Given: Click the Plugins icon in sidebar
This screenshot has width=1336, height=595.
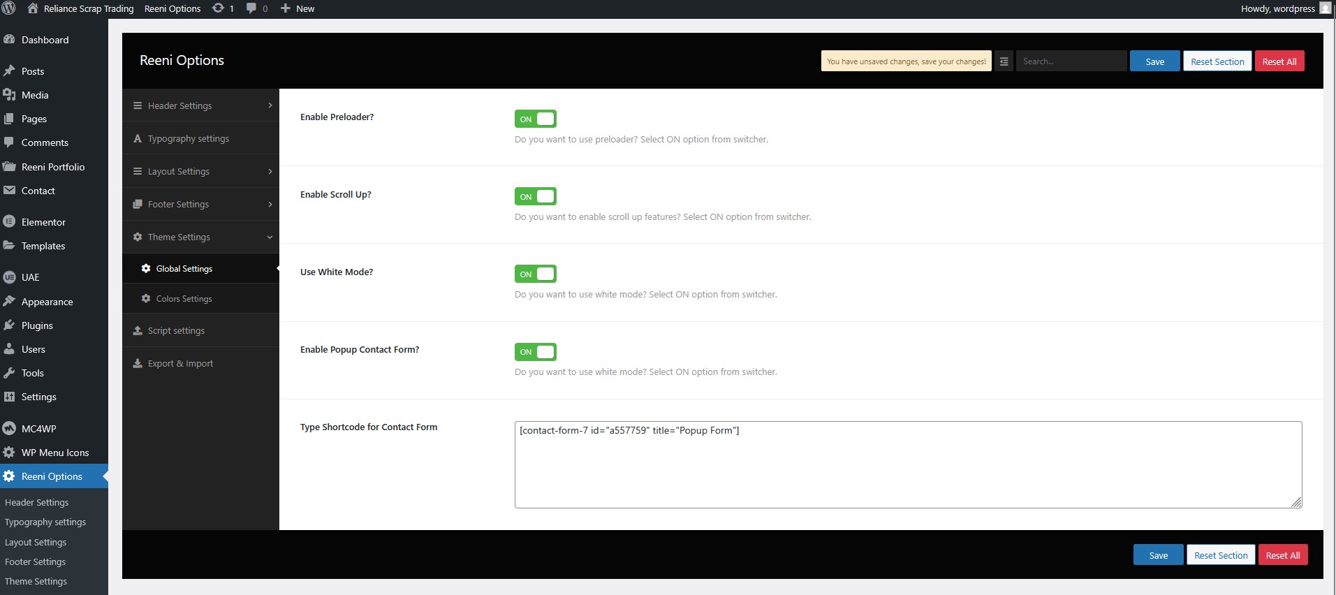Looking at the screenshot, I should click(9, 325).
